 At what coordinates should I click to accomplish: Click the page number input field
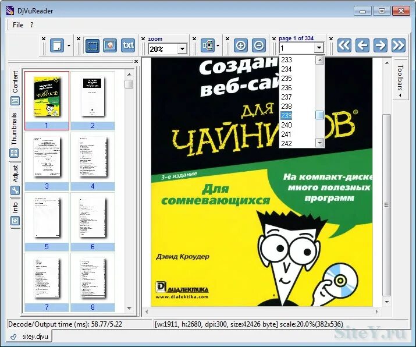(x=297, y=48)
